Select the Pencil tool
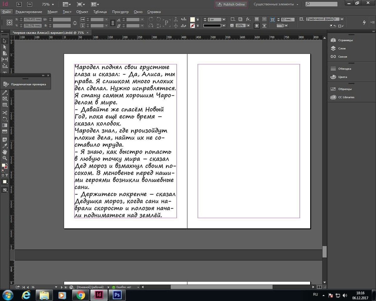 coord(5,92)
